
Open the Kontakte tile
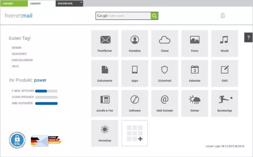135,43
